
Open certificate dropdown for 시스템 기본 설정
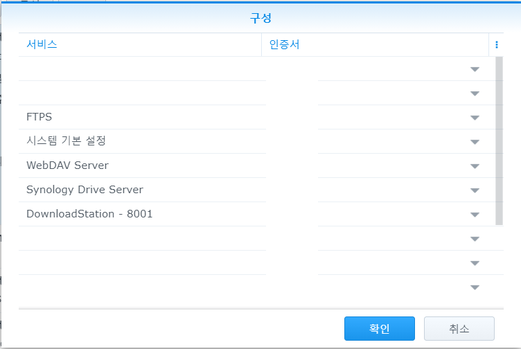point(475,142)
